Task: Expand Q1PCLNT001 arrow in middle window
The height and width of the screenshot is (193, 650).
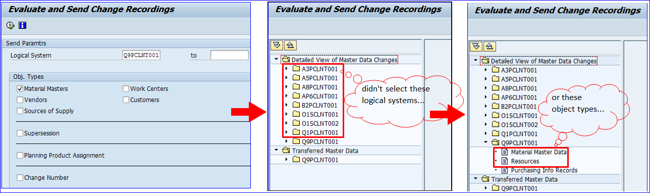Action: click(x=286, y=132)
